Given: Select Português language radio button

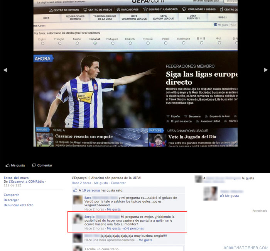Looking at the screenshot, I should (113, 43).
